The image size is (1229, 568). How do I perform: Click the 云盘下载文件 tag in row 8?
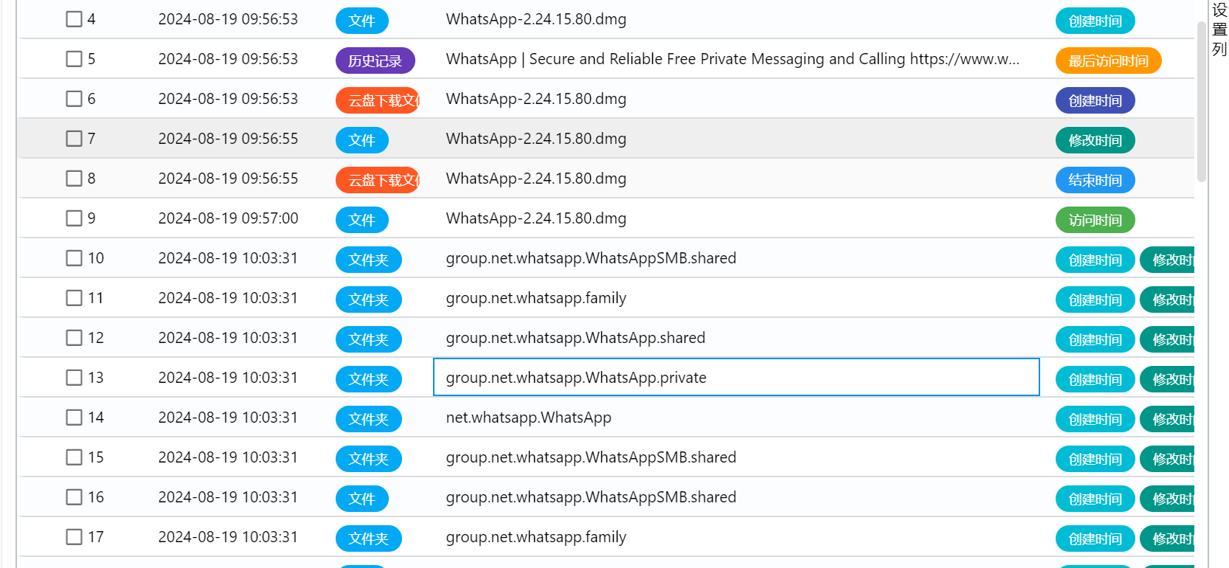378,180
